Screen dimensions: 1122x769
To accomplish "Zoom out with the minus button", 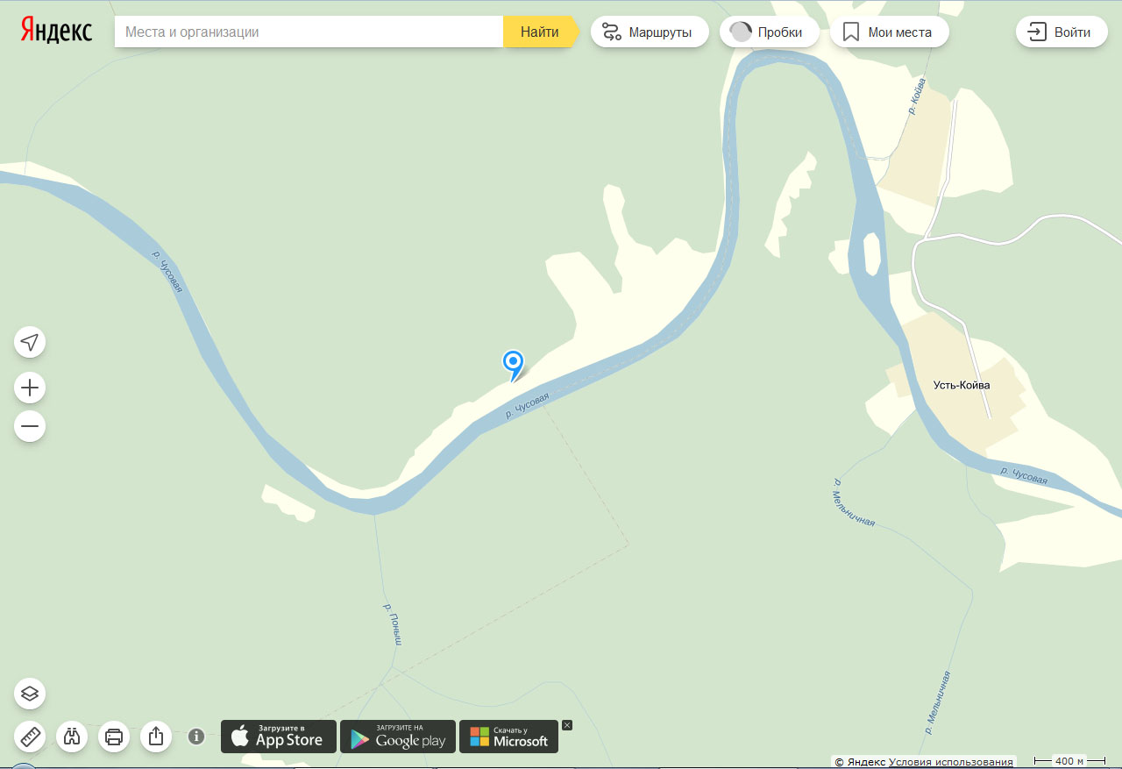I will [x=30, y=426].
